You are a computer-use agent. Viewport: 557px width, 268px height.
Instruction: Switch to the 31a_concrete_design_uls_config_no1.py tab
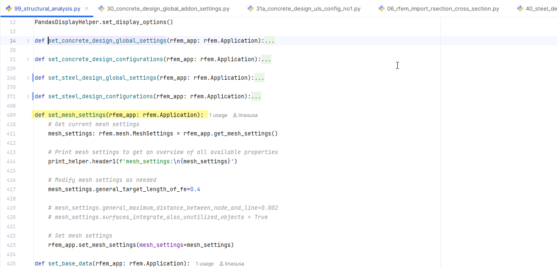(309, 8)
